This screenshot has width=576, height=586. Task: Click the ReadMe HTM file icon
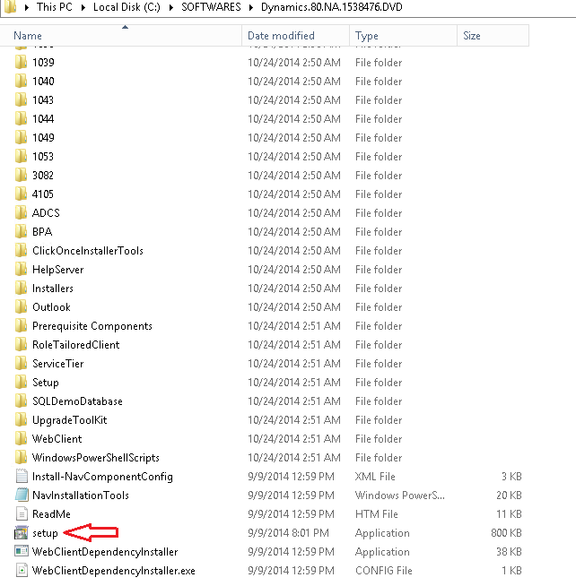[22, 514]
